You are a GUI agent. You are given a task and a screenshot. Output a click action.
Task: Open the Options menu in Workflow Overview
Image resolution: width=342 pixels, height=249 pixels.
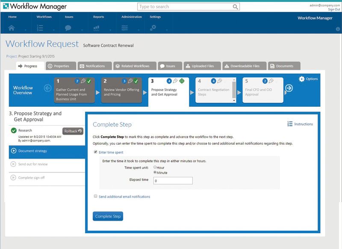point(308,79)
